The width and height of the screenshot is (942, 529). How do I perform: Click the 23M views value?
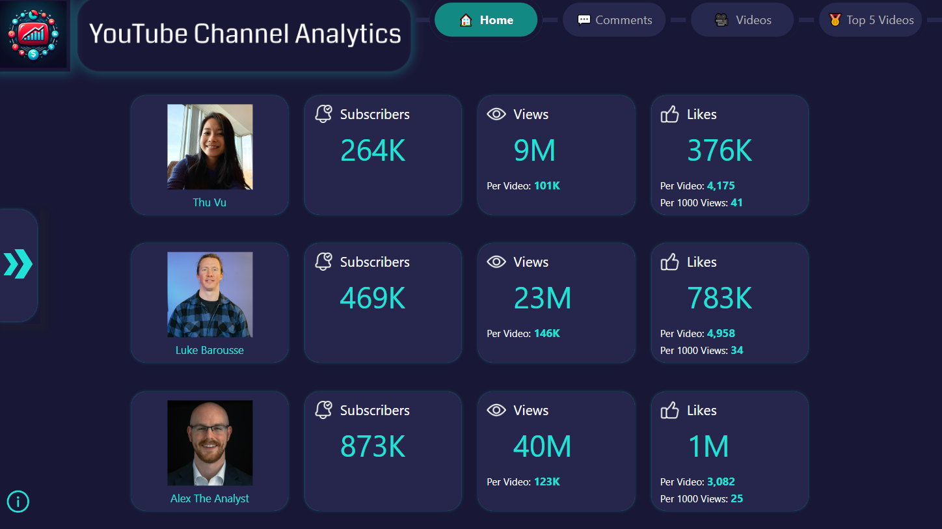click(543, 298)
